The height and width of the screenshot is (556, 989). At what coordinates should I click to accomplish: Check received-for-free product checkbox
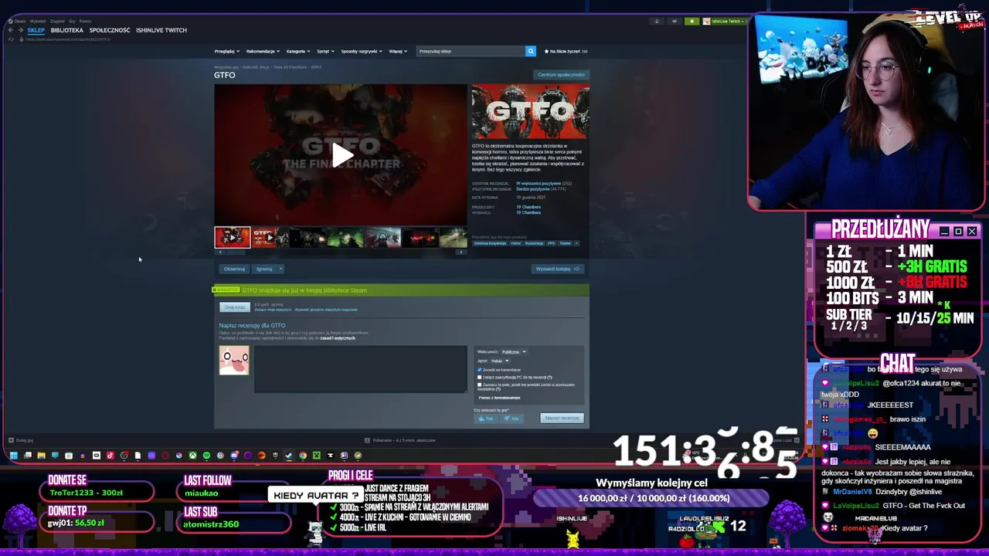[479, 385]
